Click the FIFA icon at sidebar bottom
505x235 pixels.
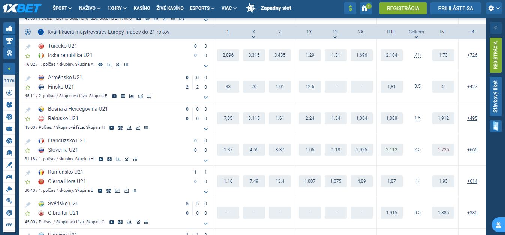coord(9,225)
